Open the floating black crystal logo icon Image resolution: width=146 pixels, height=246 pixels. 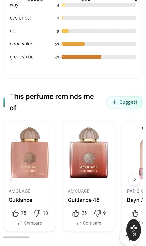pos(134,230)
